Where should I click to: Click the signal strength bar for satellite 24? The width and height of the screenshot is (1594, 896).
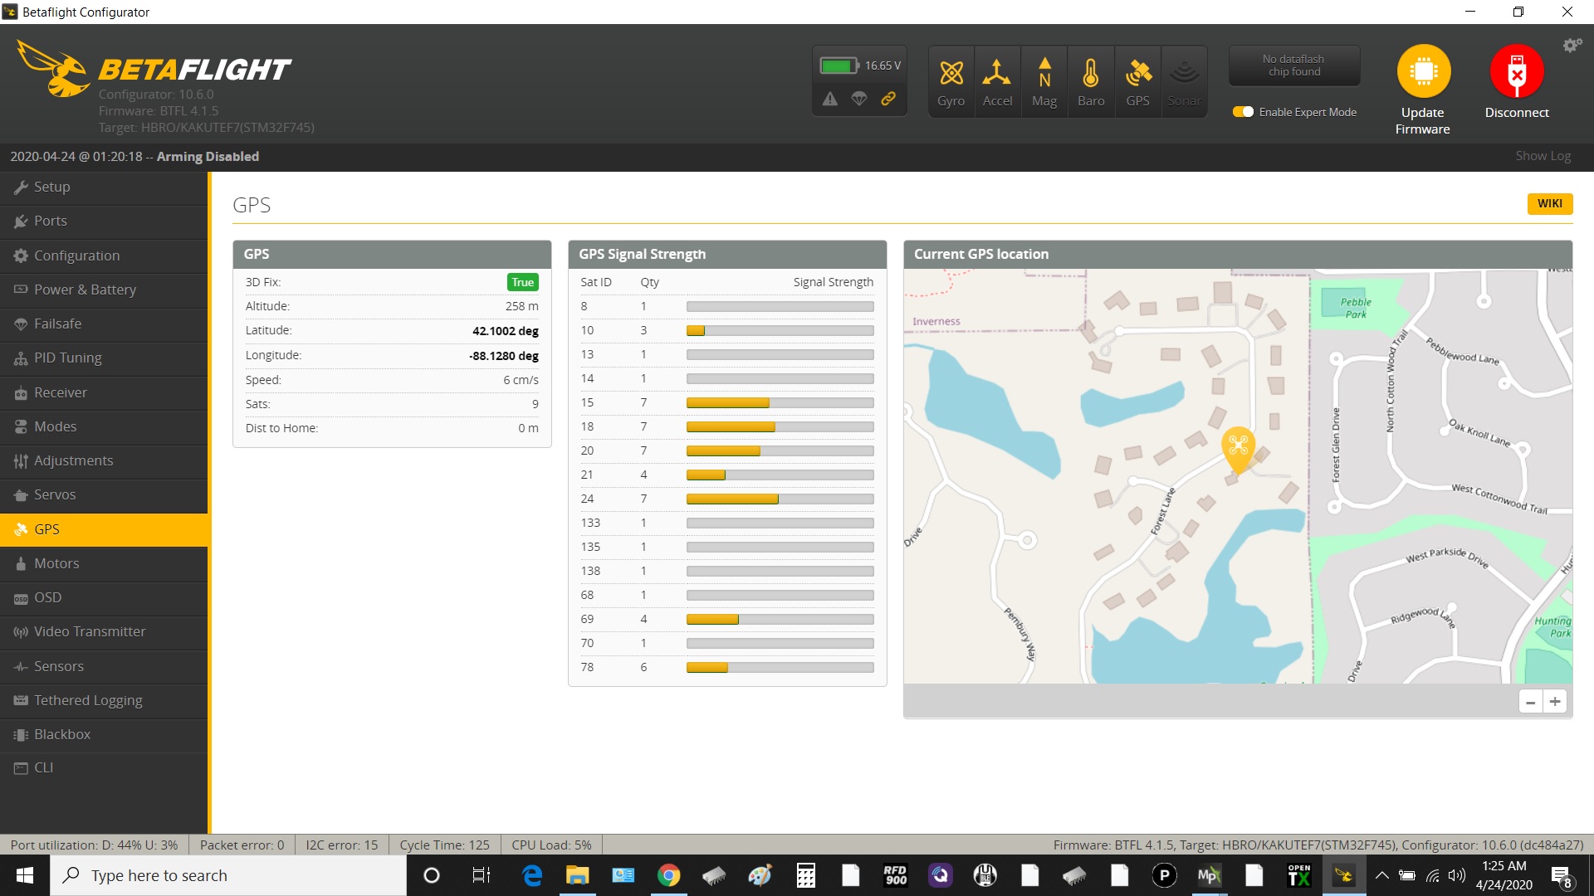(x=780, y=499)
